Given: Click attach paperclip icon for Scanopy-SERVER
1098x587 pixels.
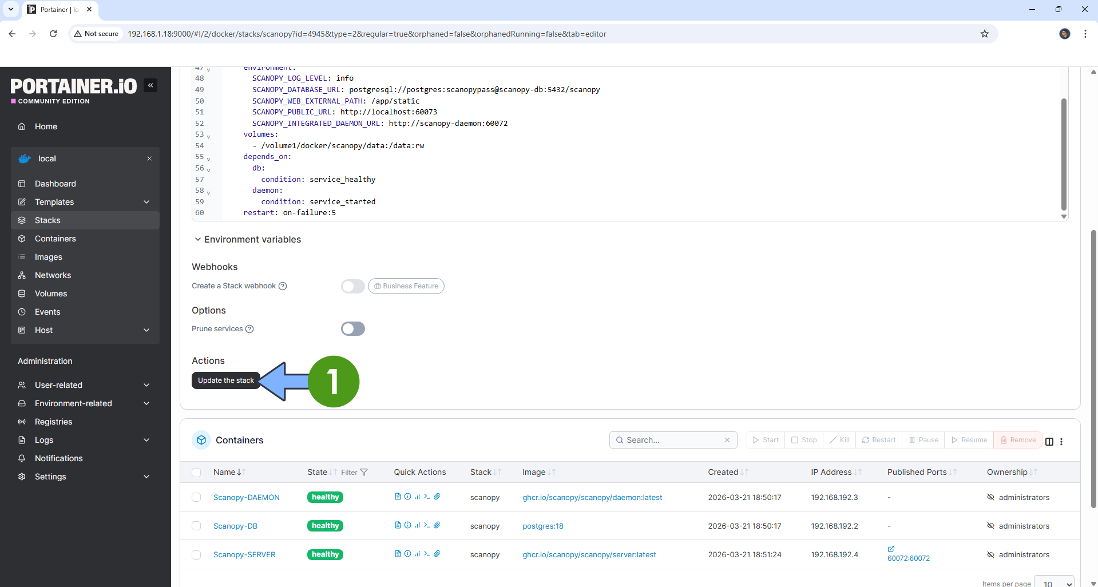Looking at the screenshot, I should click(437, 554).
